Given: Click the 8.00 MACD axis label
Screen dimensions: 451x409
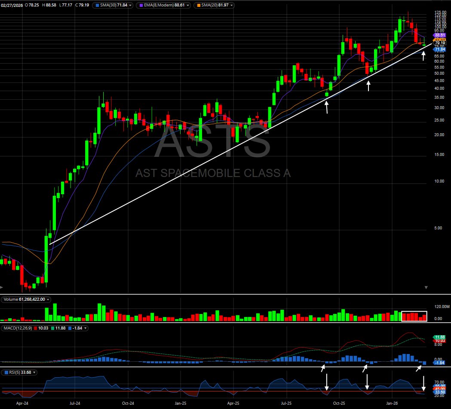Looking at the screenshot, I should (x=438, y=344).
